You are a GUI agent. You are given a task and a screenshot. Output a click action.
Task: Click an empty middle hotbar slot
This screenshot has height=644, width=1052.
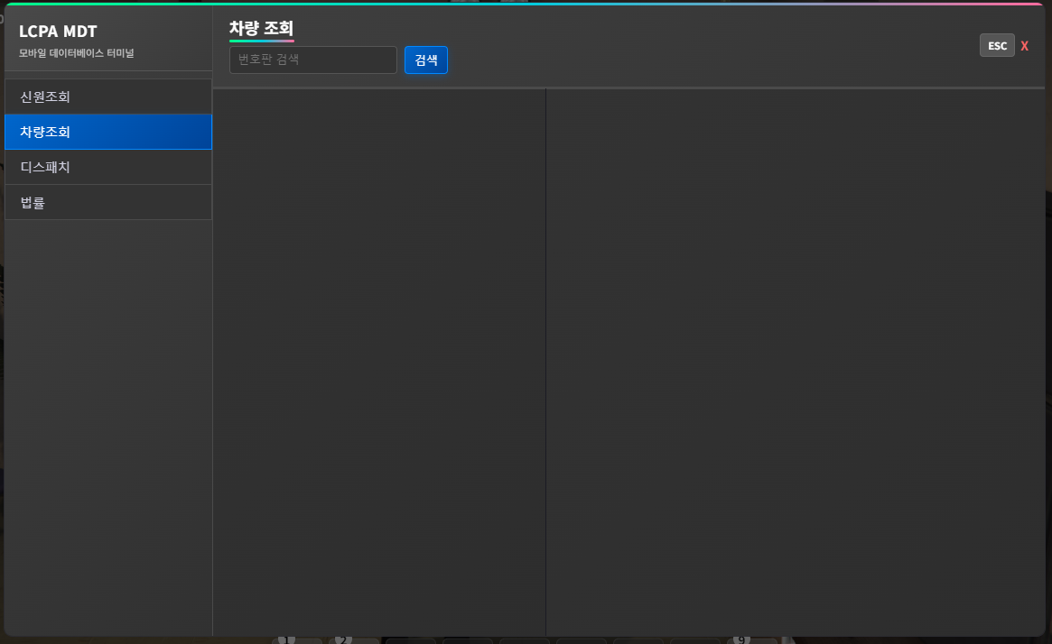point(524,640)
